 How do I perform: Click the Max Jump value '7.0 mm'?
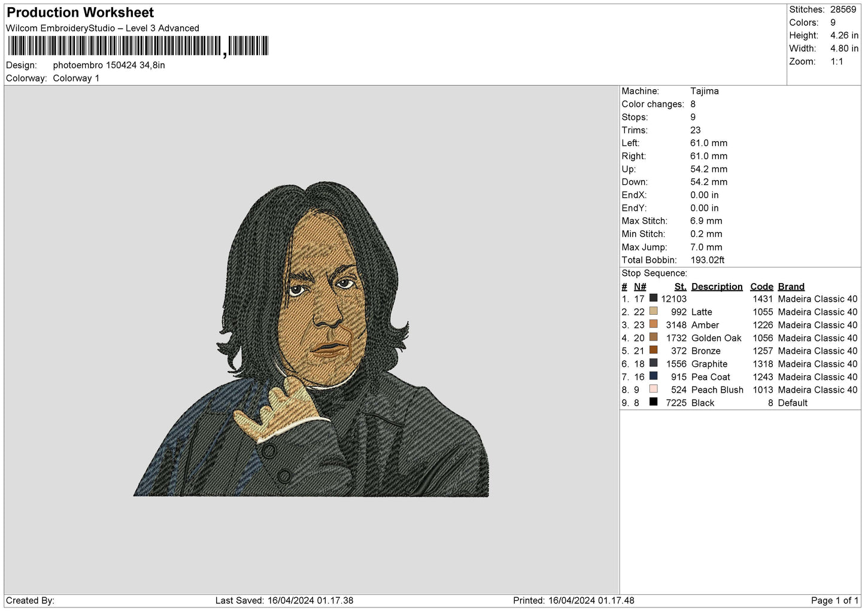706,247
